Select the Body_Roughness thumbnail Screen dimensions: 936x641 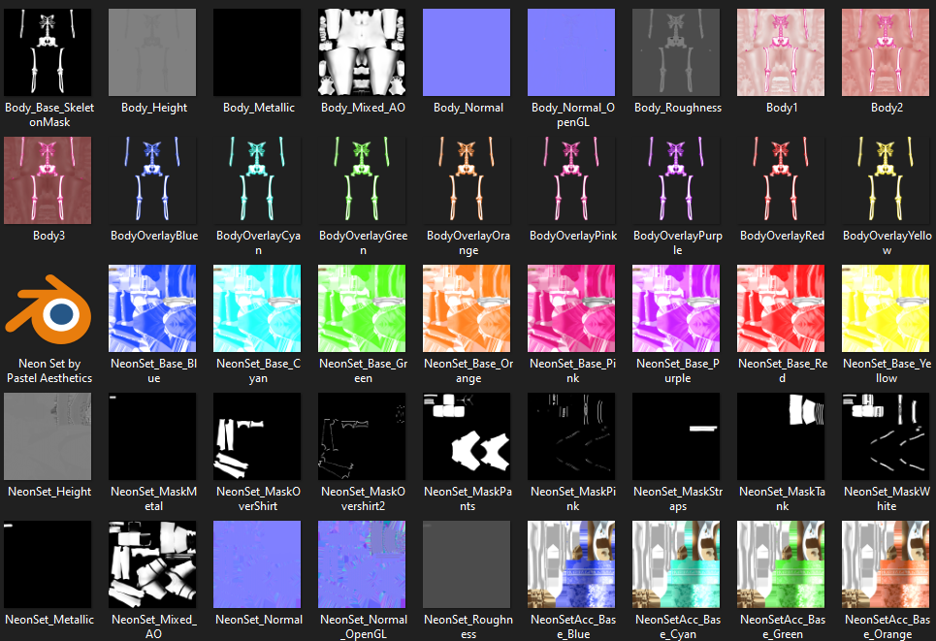click(x=676, y=52)
